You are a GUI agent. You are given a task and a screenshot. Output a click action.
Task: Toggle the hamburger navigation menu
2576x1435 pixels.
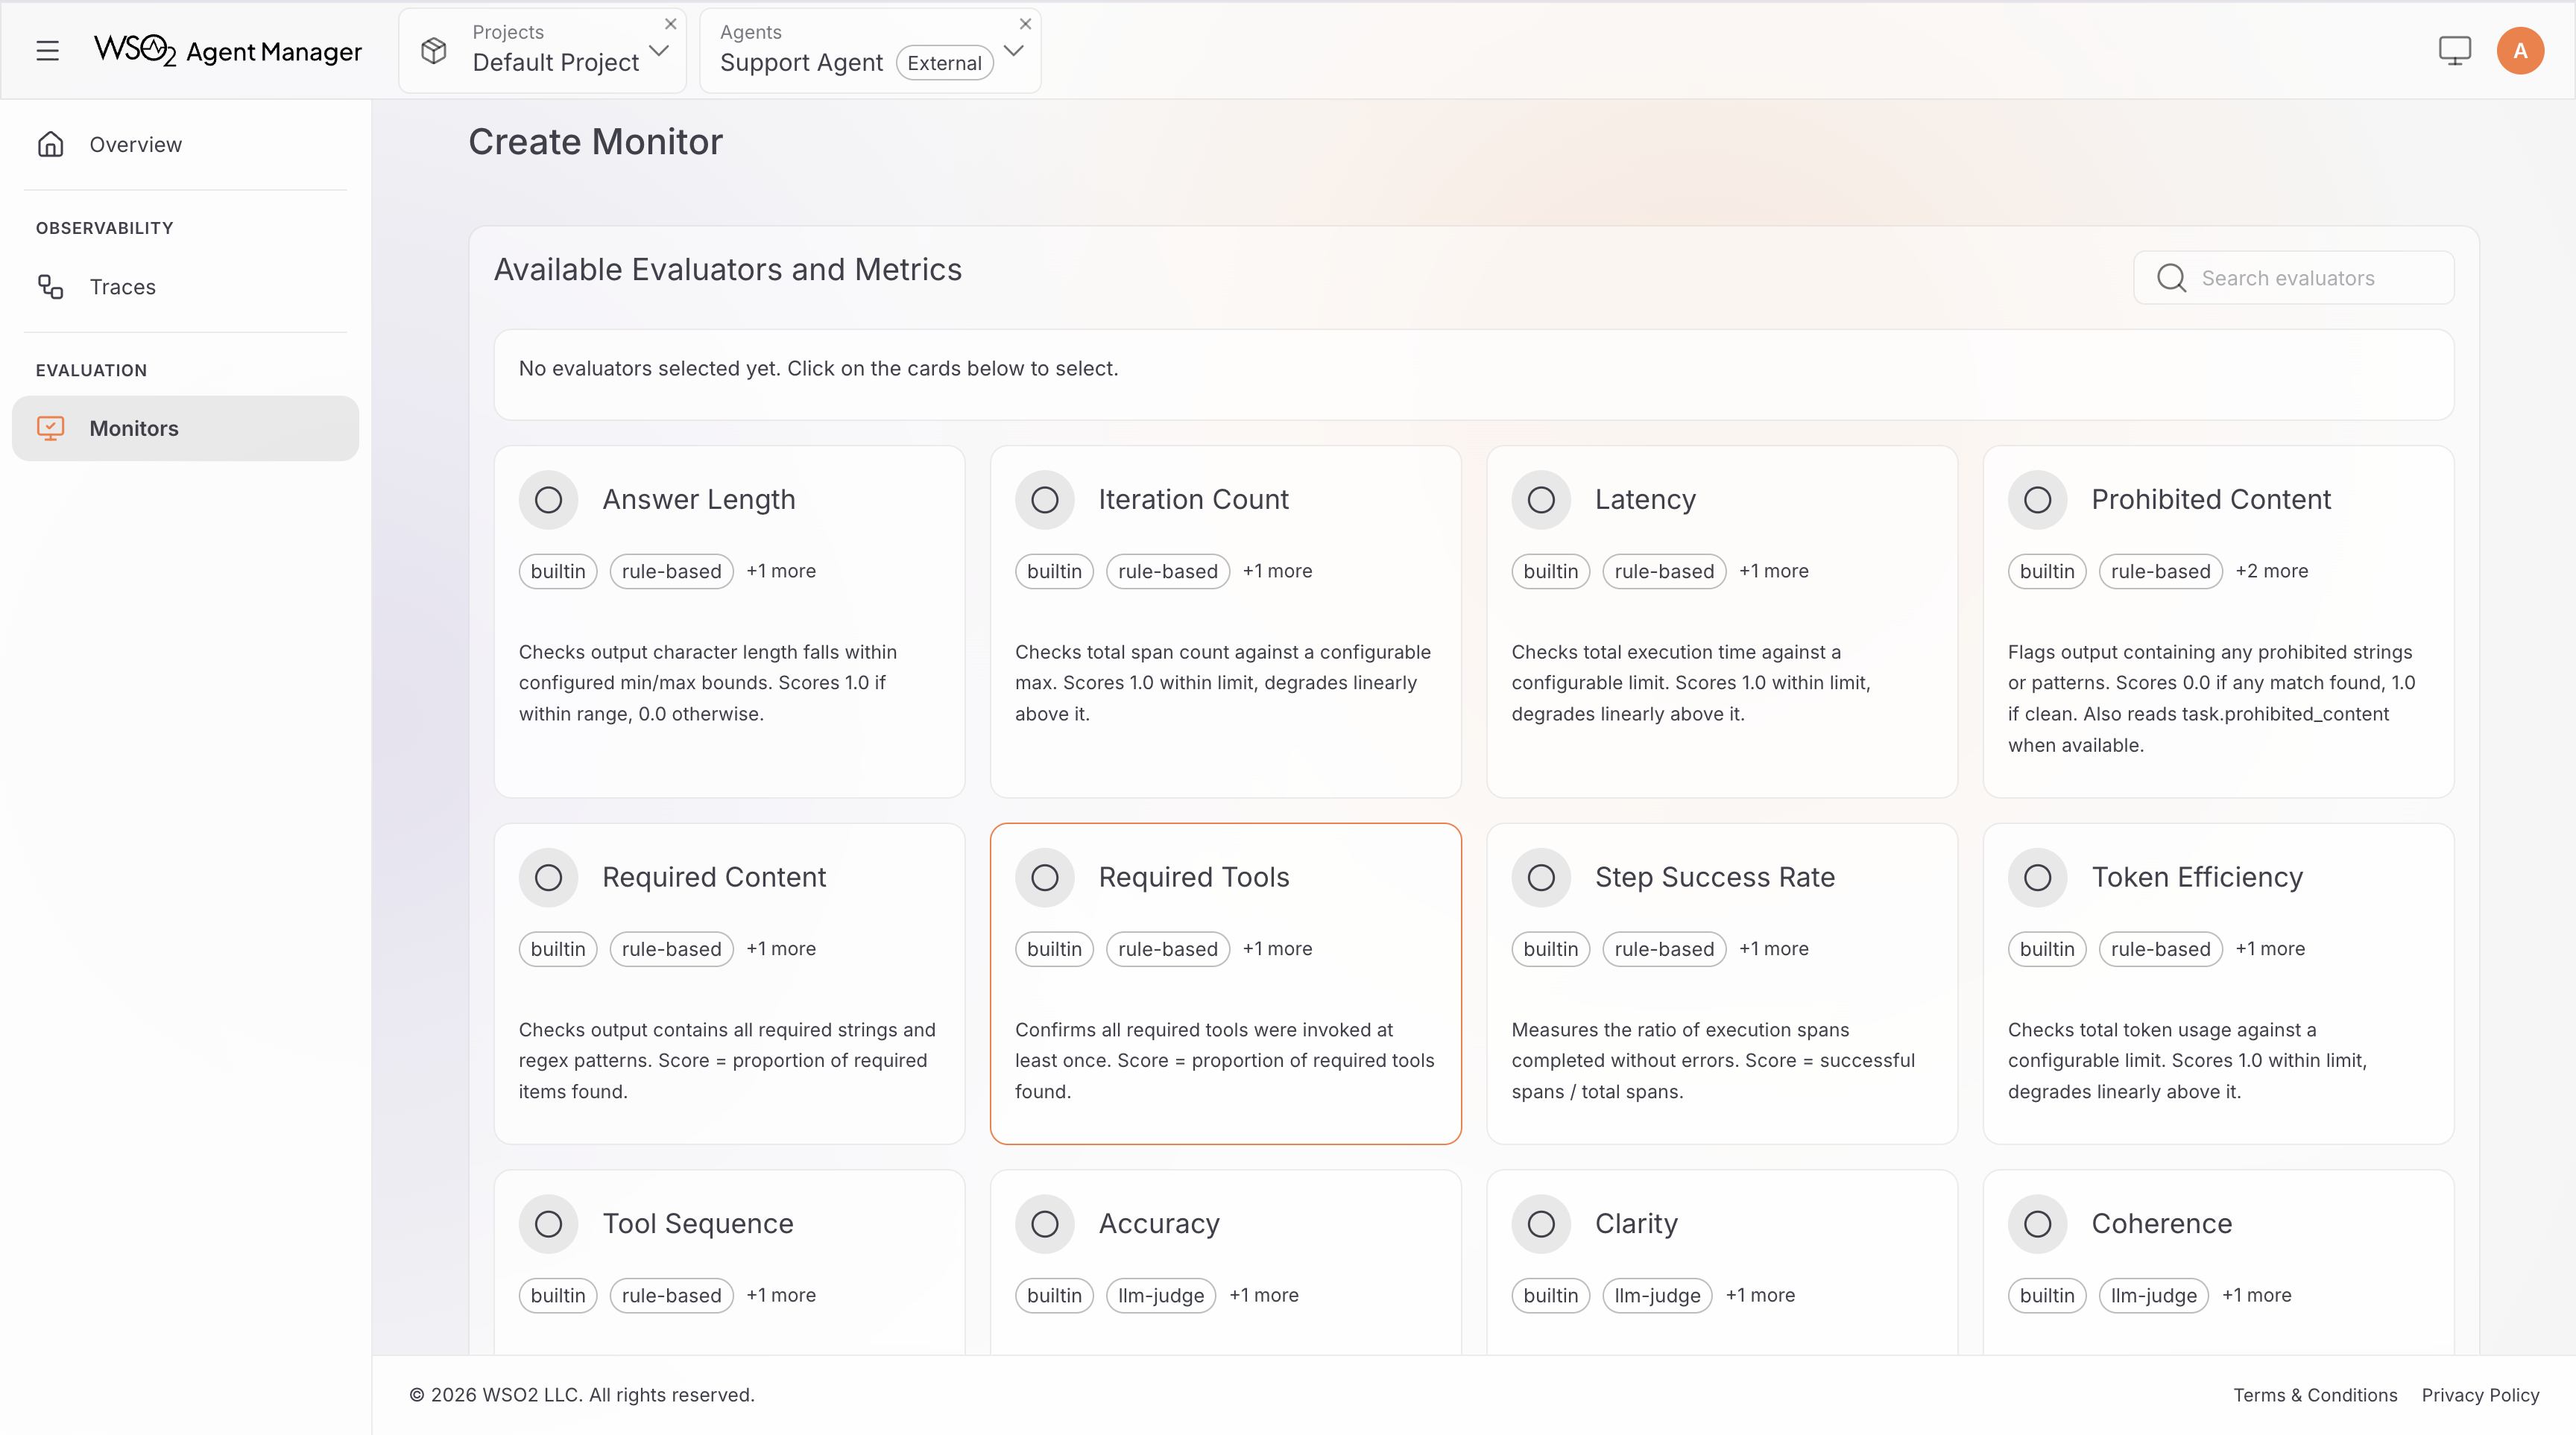[x=47, y=51]
